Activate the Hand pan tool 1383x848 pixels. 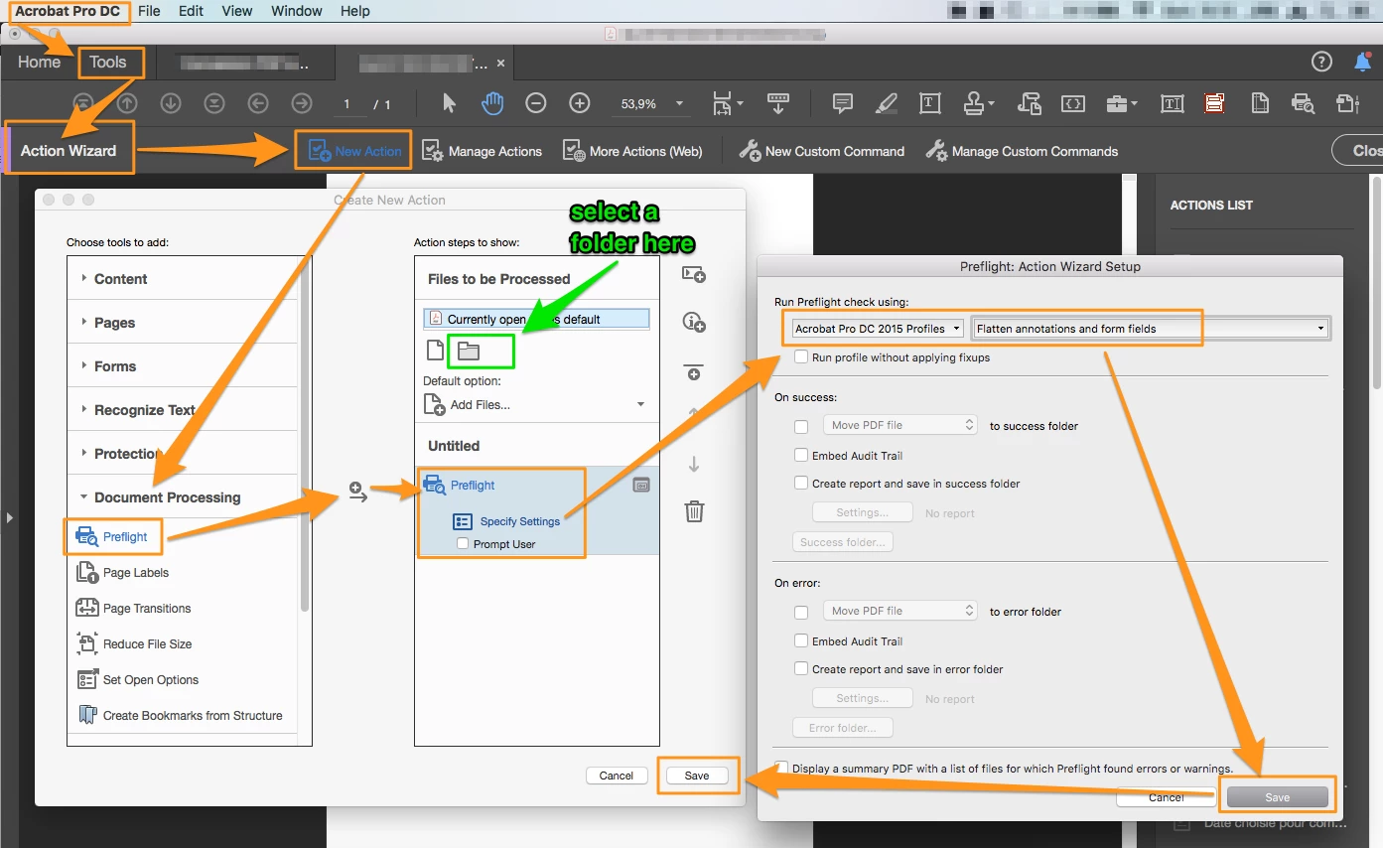pos(492,103)
